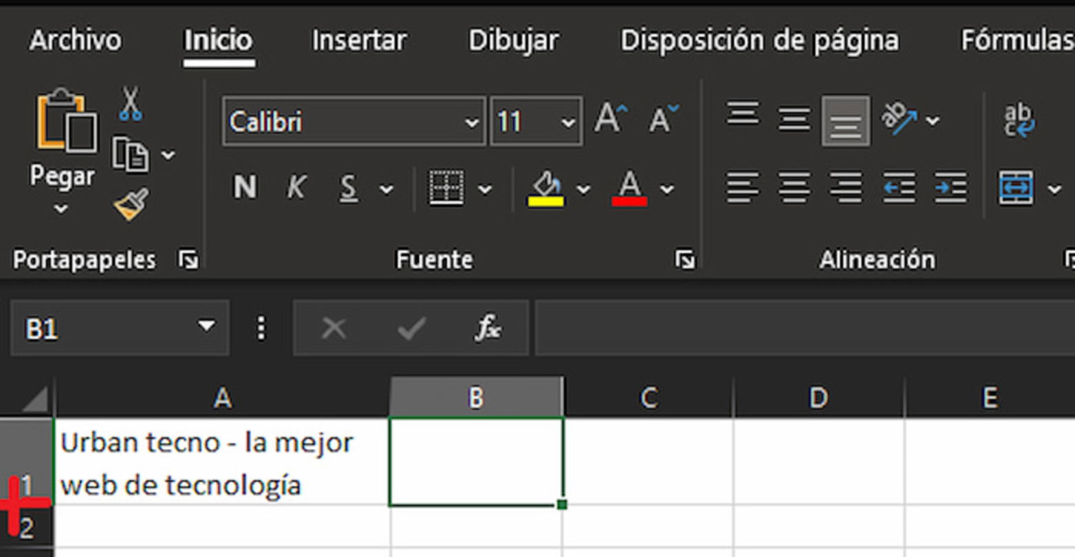Click the Pegar label button
Screen dimensions: 1075x557
coord(62,176)
